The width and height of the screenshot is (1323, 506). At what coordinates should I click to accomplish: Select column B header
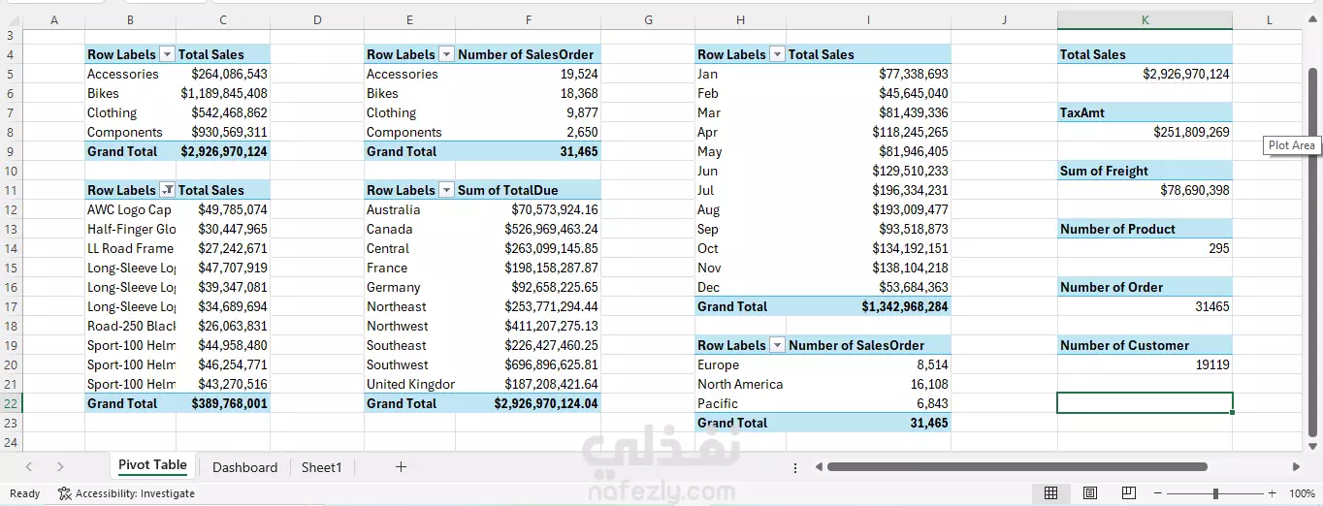point(130,19)
